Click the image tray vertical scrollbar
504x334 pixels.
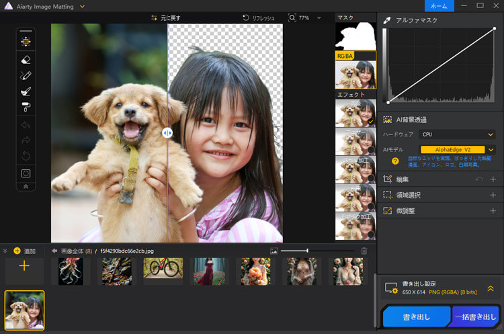pos(375,299)
